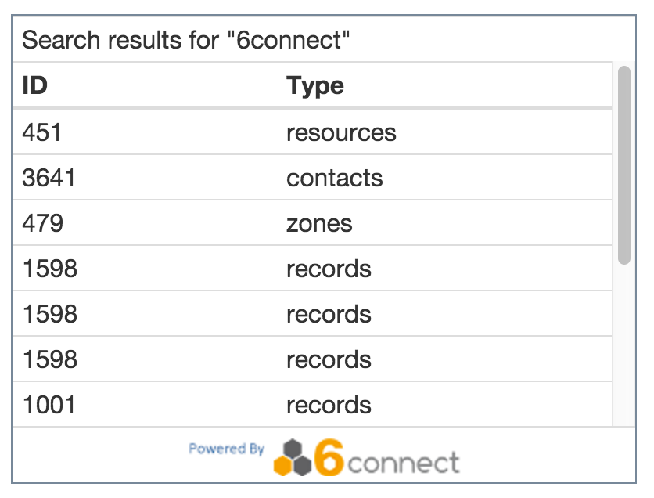
Task: Sort by the ID column header
Action: 35,85
